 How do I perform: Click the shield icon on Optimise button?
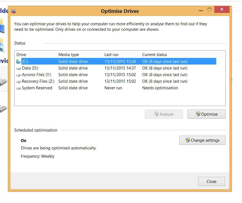(198, 114)
